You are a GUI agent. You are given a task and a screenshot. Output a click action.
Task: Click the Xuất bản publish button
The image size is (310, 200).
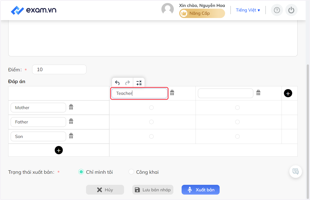pyautogui.click(x=200, y=190)
